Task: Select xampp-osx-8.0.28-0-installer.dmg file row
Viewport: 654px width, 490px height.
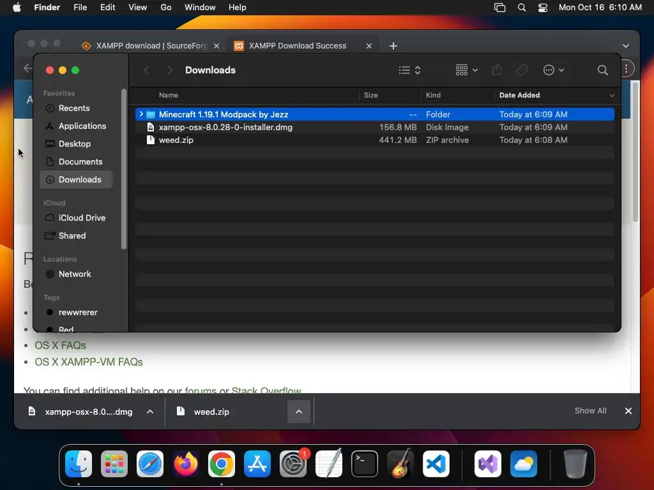Action: click(374, 127)
